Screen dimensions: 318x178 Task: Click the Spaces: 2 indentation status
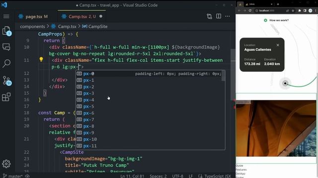pos(158,176)
